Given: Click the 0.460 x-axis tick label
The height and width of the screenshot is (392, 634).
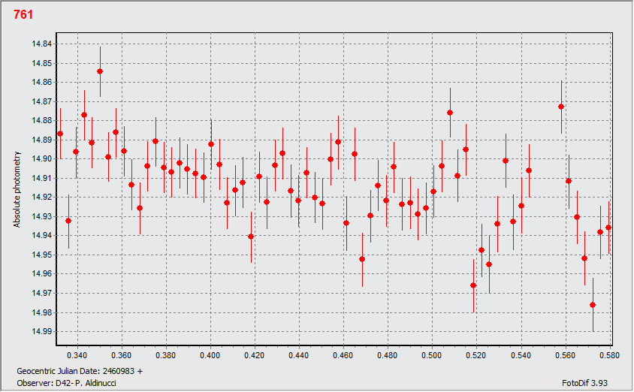Looking at the screenshot, I should pos(343,354).
